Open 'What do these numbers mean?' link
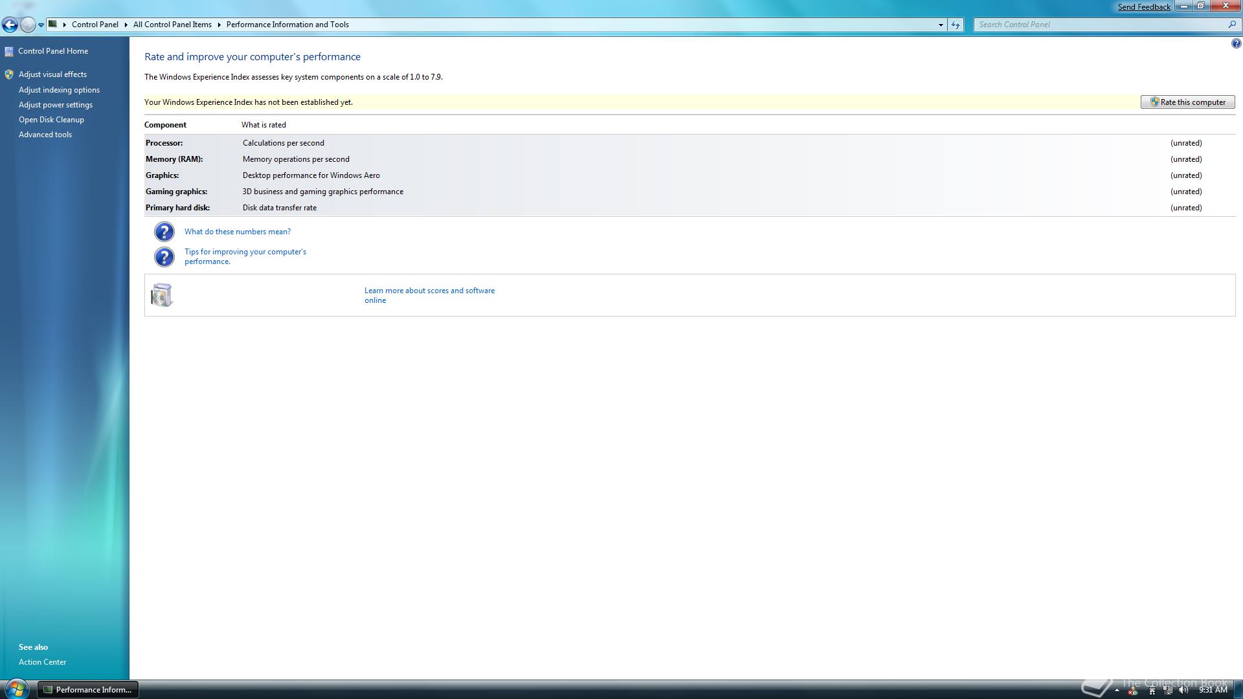Screen dimensions: 1243x699 click(238, 232)
